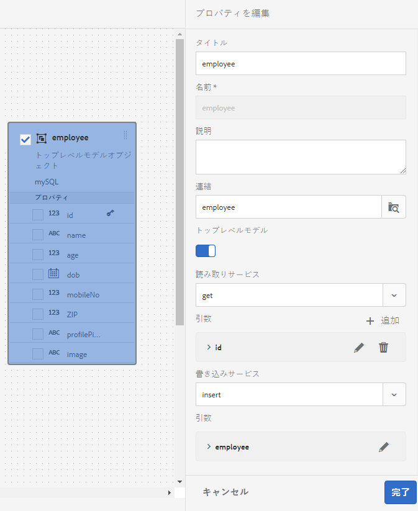Check the ZIP property checkbox

pyautogui.click(x=38, y=314)
